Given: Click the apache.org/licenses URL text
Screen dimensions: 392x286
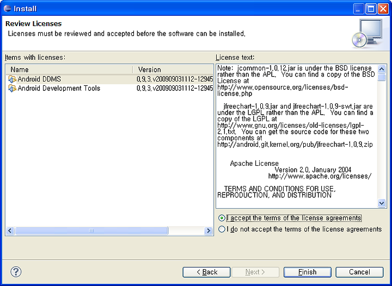Looking at the screenshot, I should tap(320, 176).
